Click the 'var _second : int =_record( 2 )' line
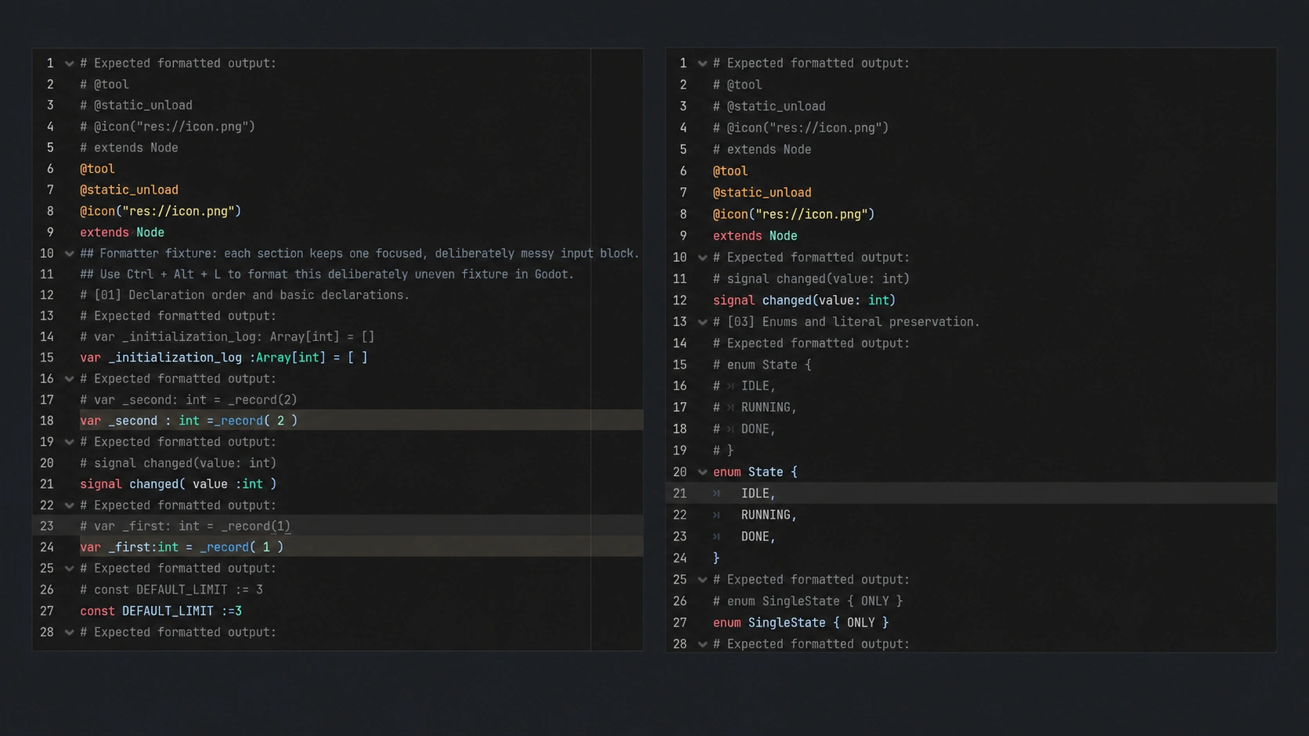Viewport: 1309px width, 736px height. click(189, 421)
